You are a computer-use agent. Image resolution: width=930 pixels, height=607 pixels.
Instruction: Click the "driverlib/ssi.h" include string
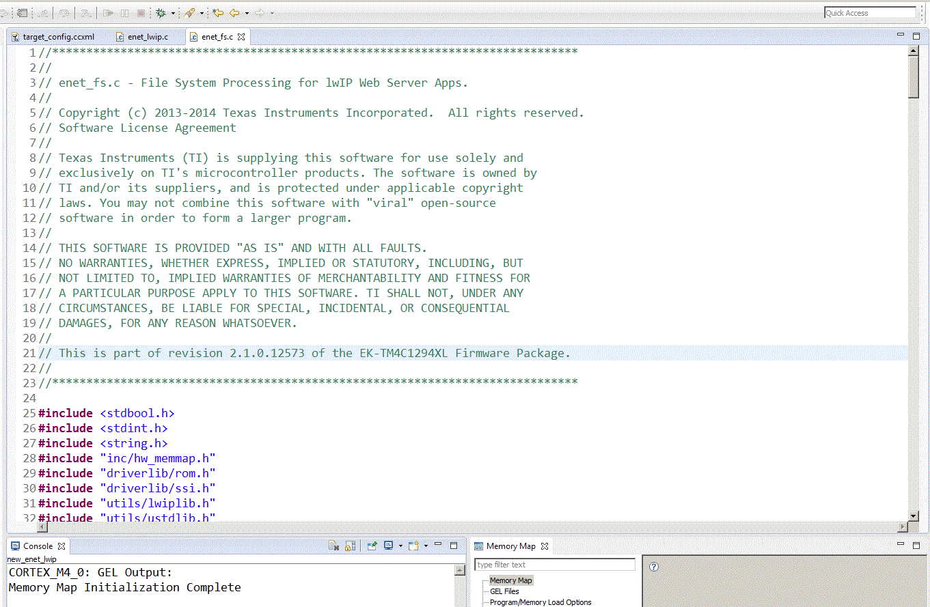[x=158, y=488]
